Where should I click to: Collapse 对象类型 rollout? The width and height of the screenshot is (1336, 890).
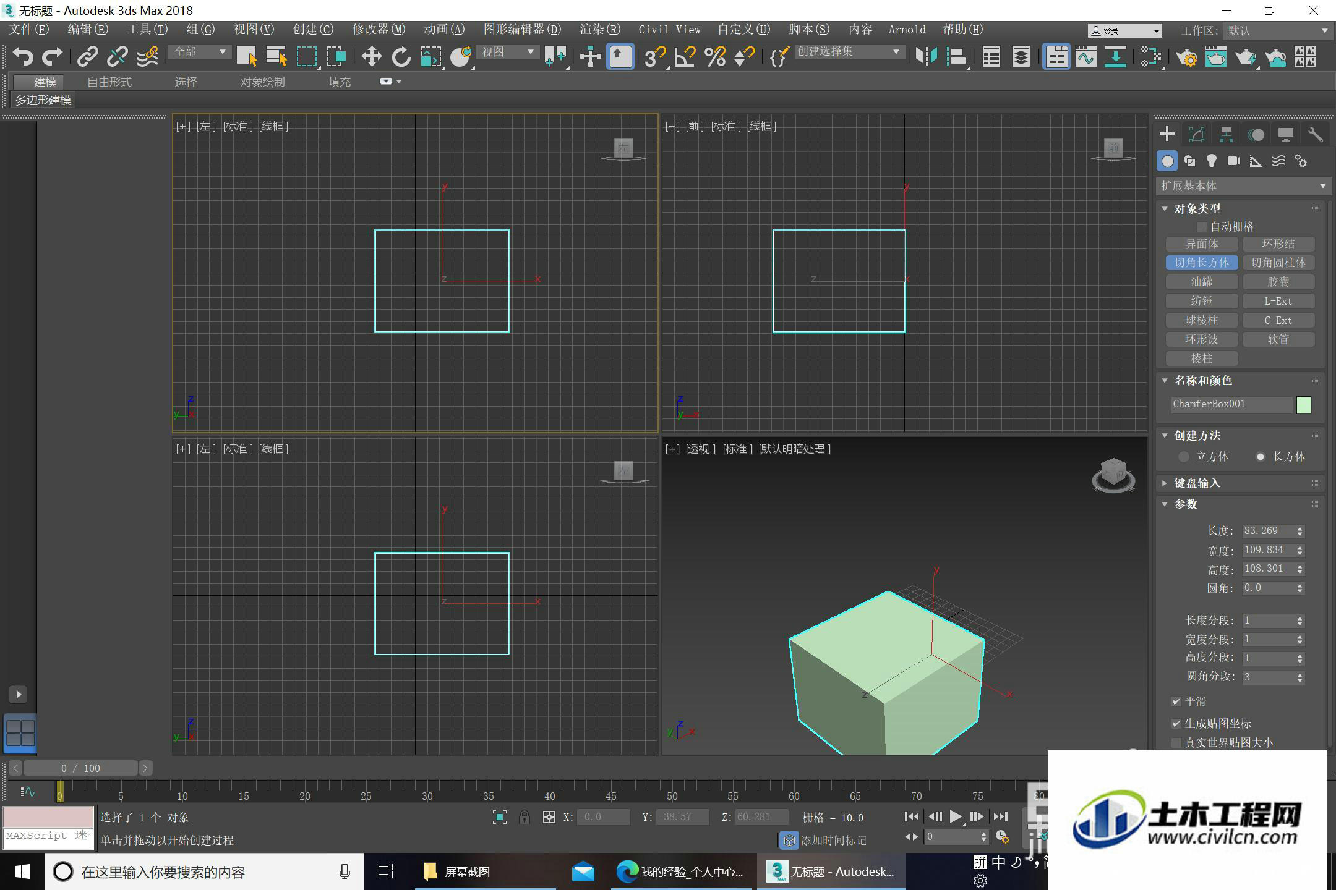coord(1196,209)
